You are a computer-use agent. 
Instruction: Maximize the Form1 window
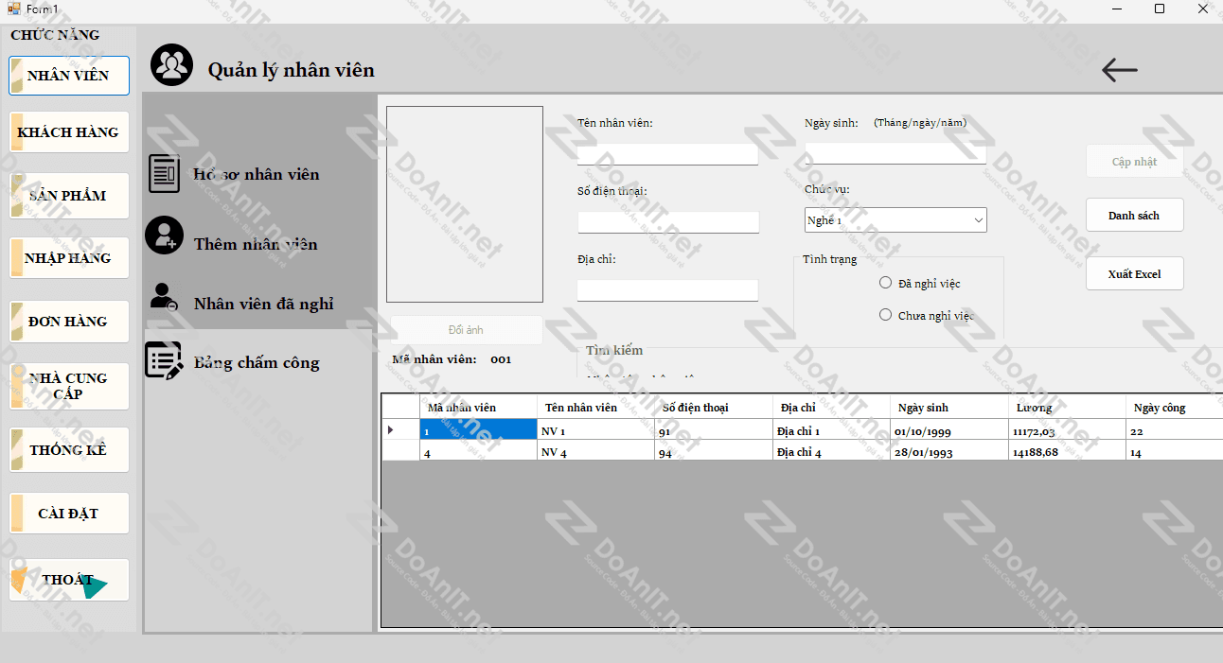coord(1160,9)
